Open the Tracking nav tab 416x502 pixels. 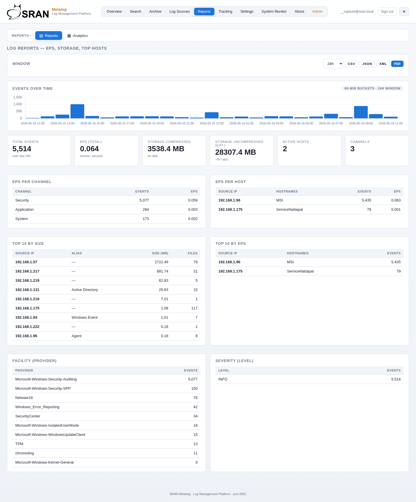click(225, 12)
